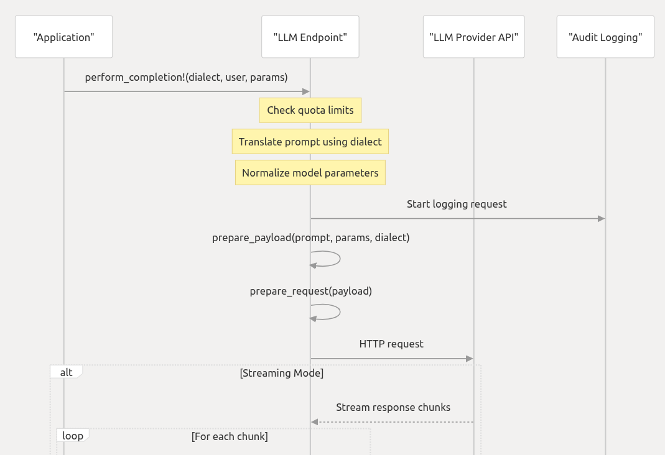665x455 pixels.
Task: Select the "[Streaming Mode]" condition text
Action: (281, 374)
